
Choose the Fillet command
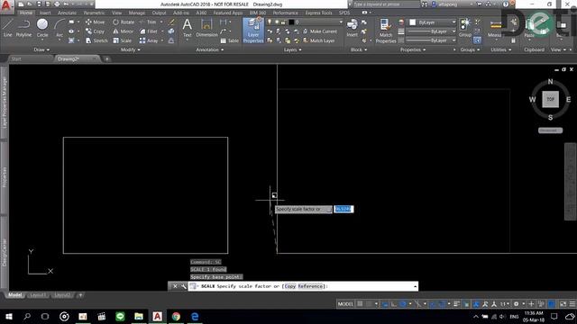point(149,31)
